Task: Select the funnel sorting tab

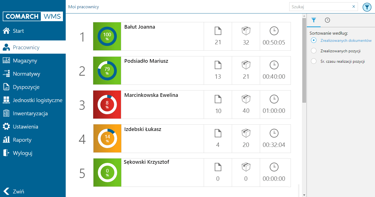Action: [314, 20]
